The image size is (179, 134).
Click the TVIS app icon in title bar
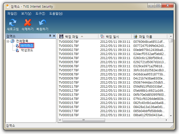click(x=8, y=6)
